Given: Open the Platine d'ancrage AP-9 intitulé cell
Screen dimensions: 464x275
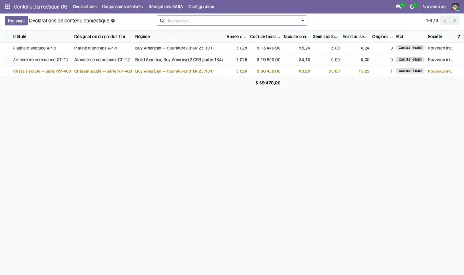Looking at the screenshot, I should coord(34,48).
